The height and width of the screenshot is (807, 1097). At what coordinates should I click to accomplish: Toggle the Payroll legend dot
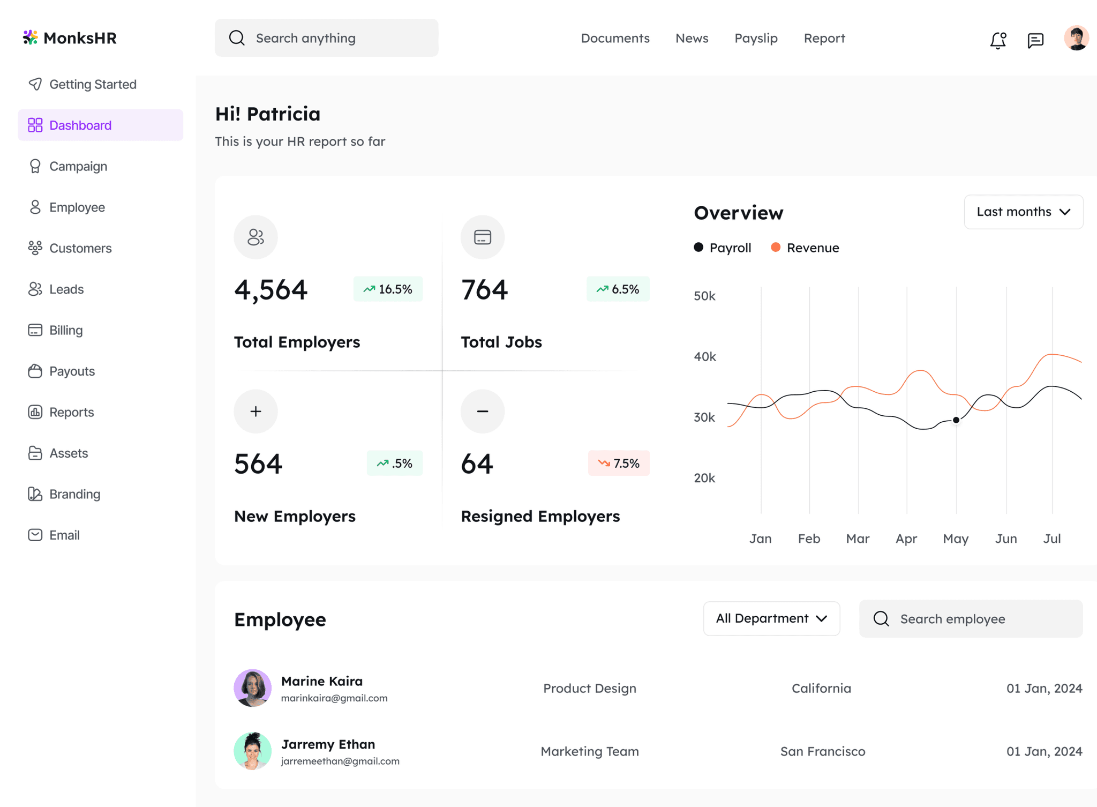coord(698,247)
